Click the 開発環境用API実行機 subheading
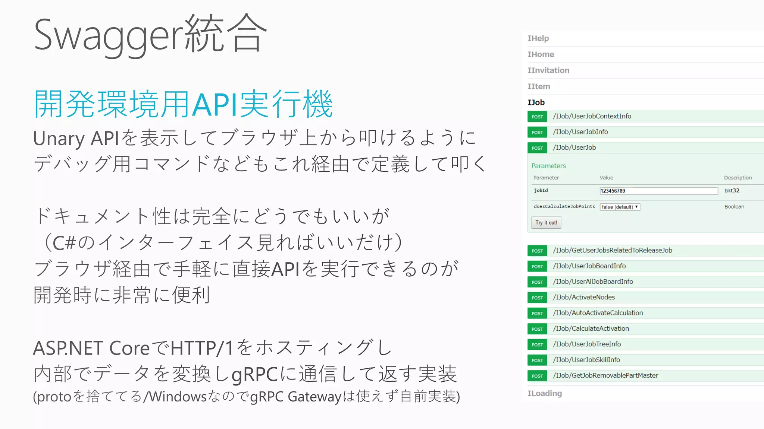This screenshot has width=764, height=429. tap(183, 104)
